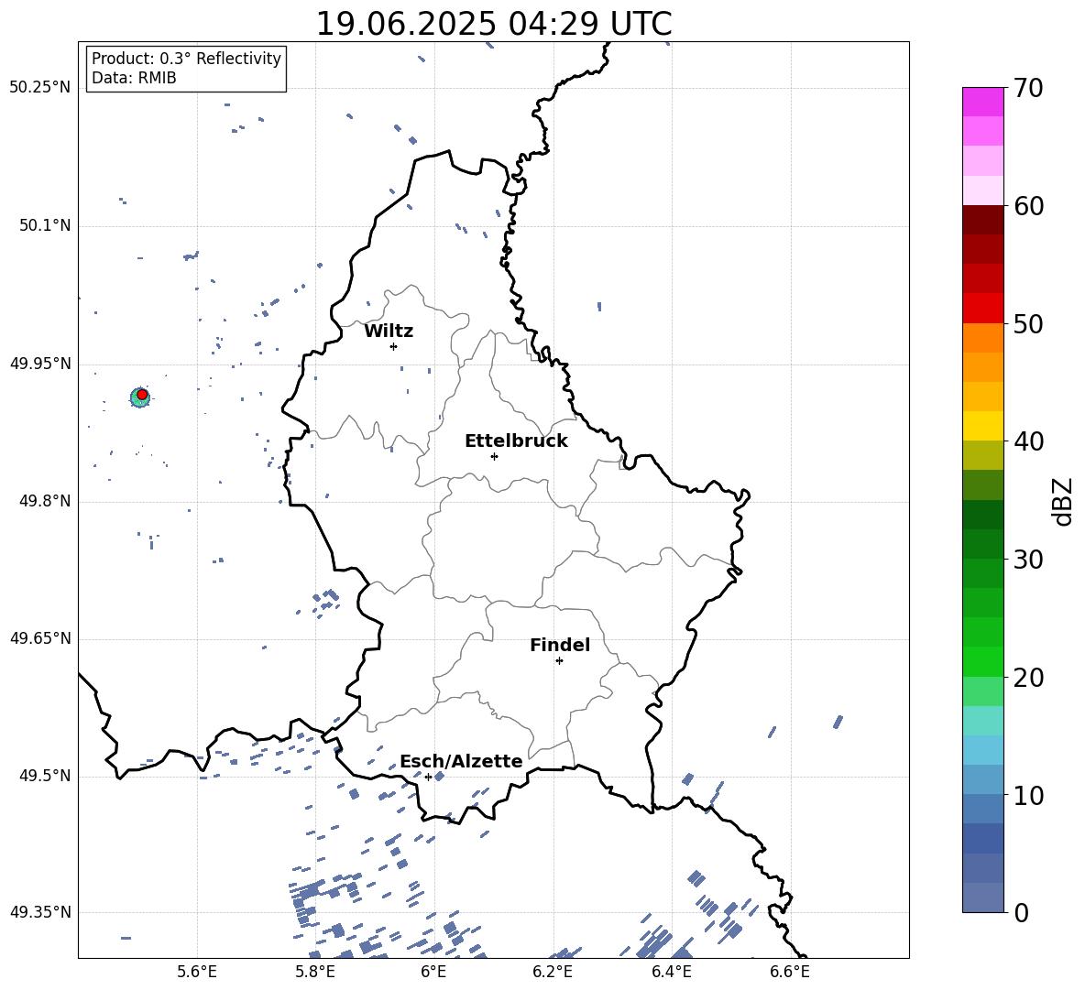Click the cross marker below Findel
The image size is (1085, 990).
point(559,661)
